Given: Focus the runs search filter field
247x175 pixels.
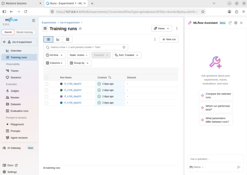Looking at the screenshot, I should pyautogui.click(x=86, y=47).
